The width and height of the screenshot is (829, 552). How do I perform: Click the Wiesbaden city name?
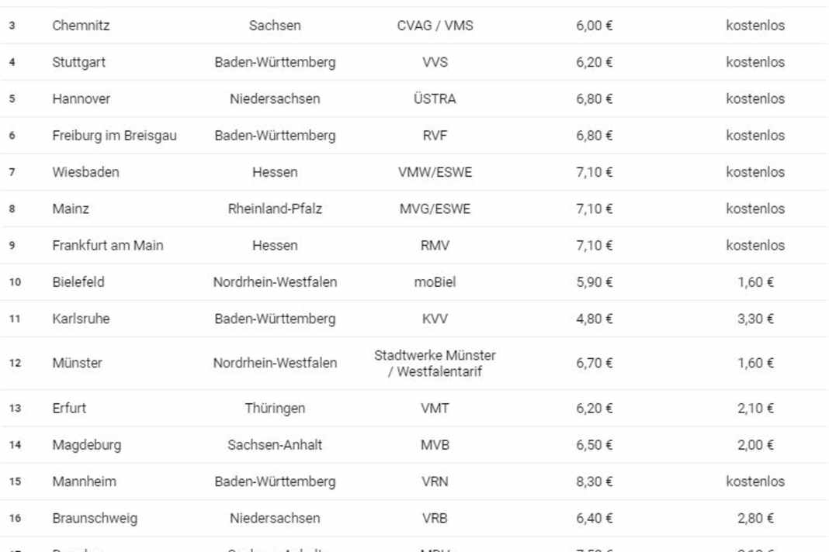tap(85, 172)
